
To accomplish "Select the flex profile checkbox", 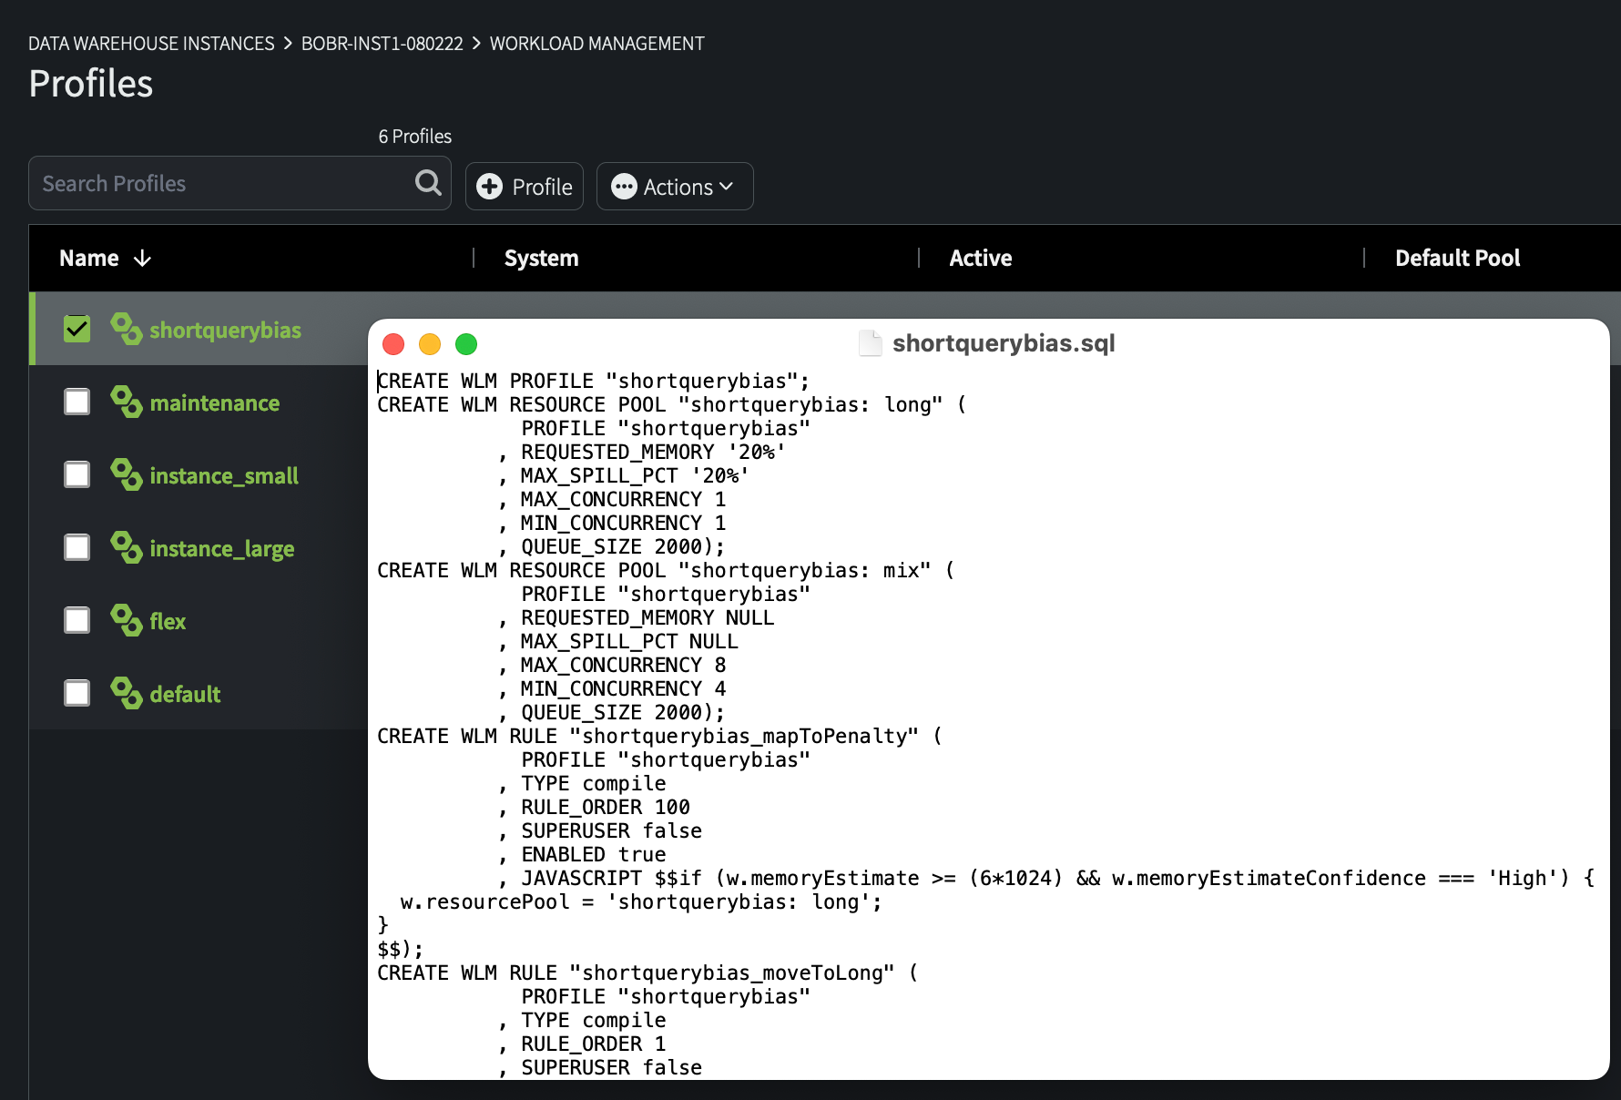I will [x=77, y=620].
